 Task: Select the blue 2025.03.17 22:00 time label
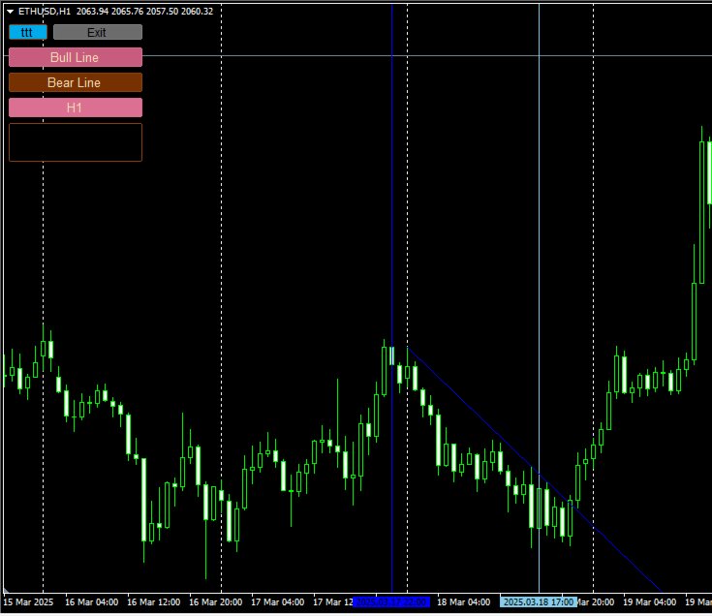pyautogui.click(x=391, y=601)
